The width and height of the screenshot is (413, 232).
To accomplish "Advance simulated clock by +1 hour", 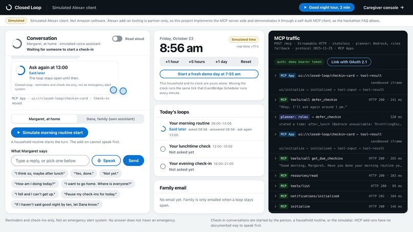I will pos(172,61).
